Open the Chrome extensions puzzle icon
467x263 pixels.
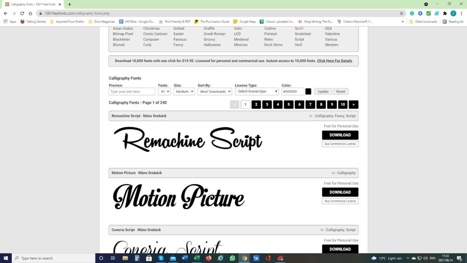pos(445,13)
